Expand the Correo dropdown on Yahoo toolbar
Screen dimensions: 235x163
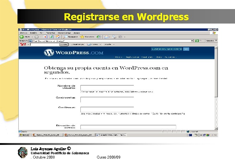(x=100, y=45)
